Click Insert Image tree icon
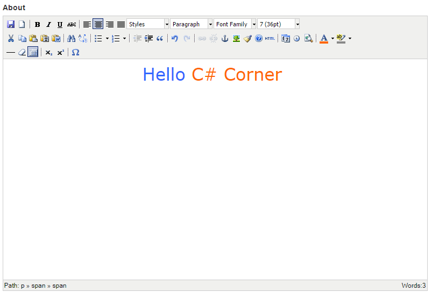The width and height of the screenshot is (432, 299). (236, 38)
